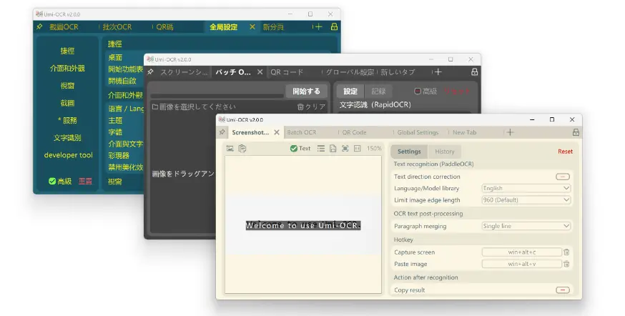Screen dimensions: 625x316
Task: Open the Language/Model library dropdown
Action: pos(526,188)
